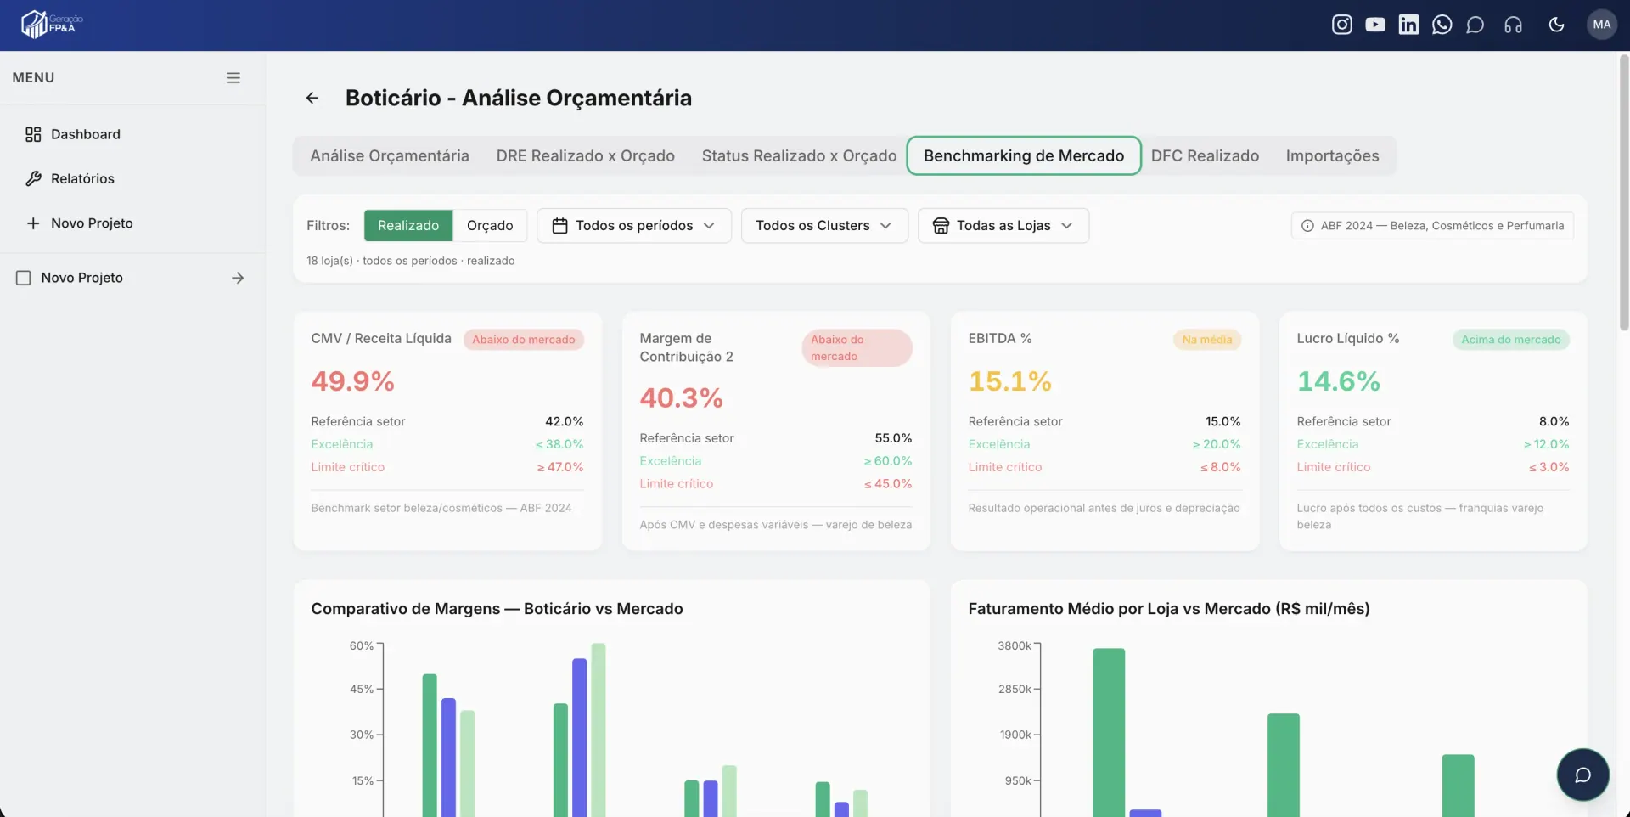
Task: Open the floating chat widget button
Action: click(1582, 775)
